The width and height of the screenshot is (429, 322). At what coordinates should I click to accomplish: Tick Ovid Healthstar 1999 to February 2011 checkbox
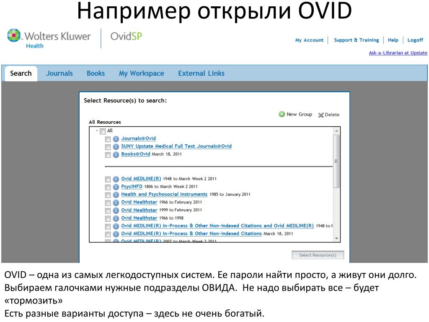[108, 210]
